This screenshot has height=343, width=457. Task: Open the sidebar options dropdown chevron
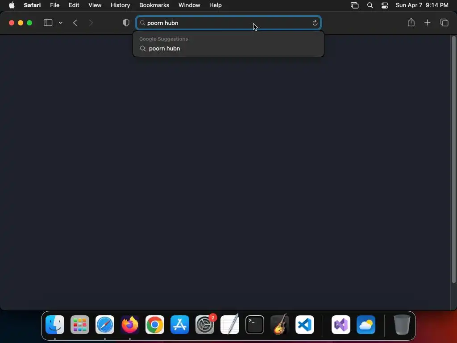tap(60, 23)
